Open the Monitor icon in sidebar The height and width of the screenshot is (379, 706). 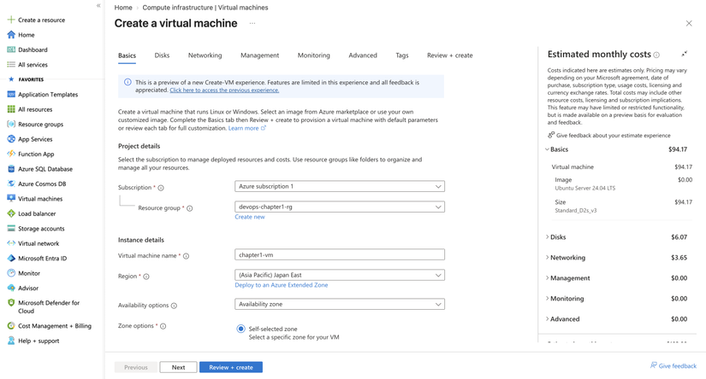[11, 273]
